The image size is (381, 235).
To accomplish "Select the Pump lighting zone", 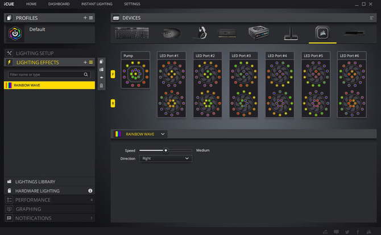I will tap(135, 70).
